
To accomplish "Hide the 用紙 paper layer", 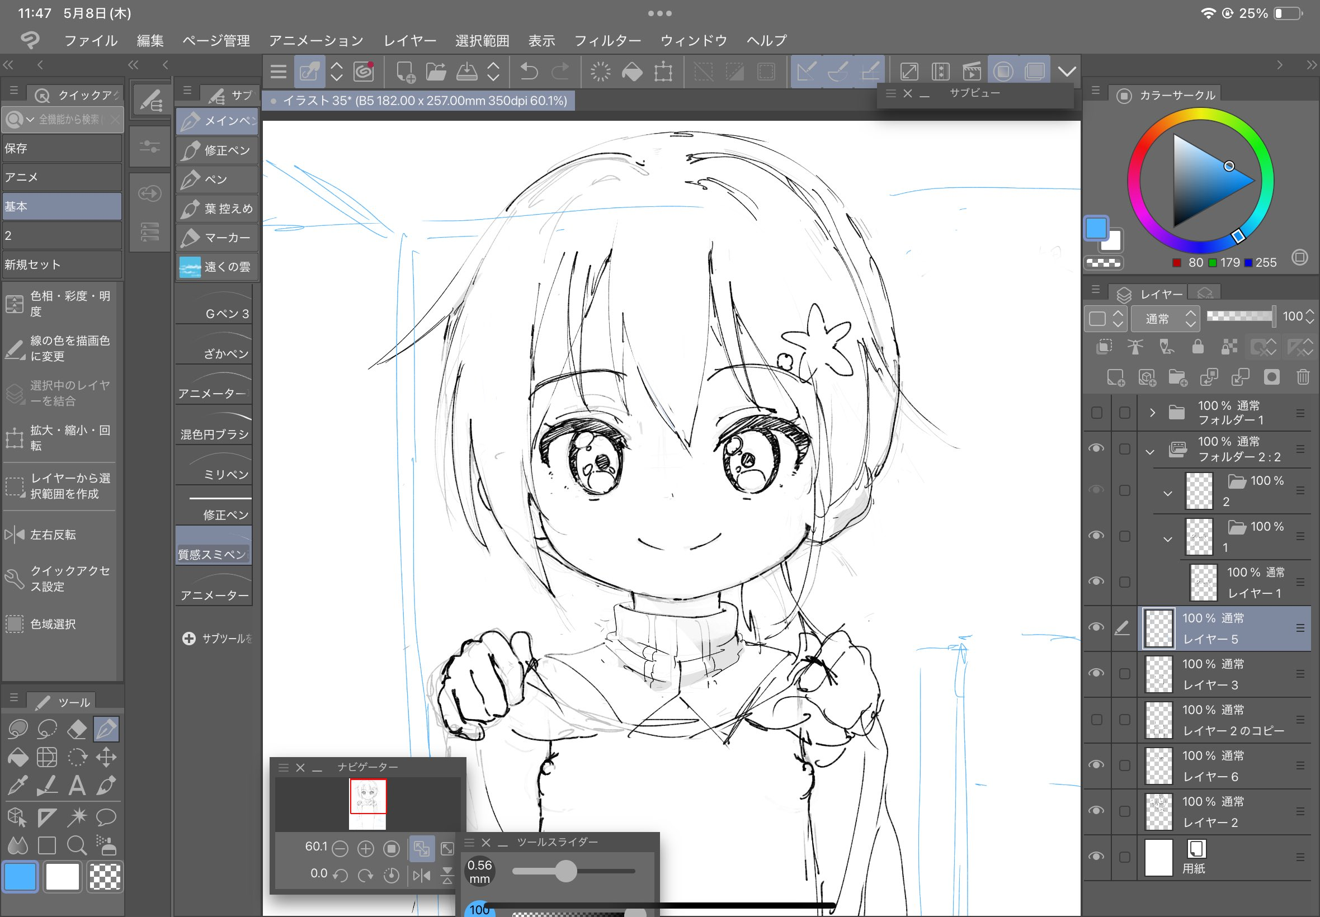I will point(1096,856).
